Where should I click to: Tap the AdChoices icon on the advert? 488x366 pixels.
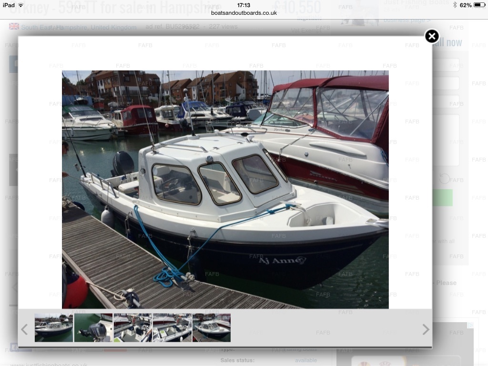pyautogui.click(x=470, y=326)
